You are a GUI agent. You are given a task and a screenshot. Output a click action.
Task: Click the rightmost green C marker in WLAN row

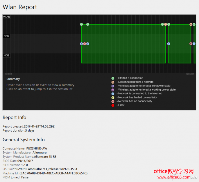[194, 24]
